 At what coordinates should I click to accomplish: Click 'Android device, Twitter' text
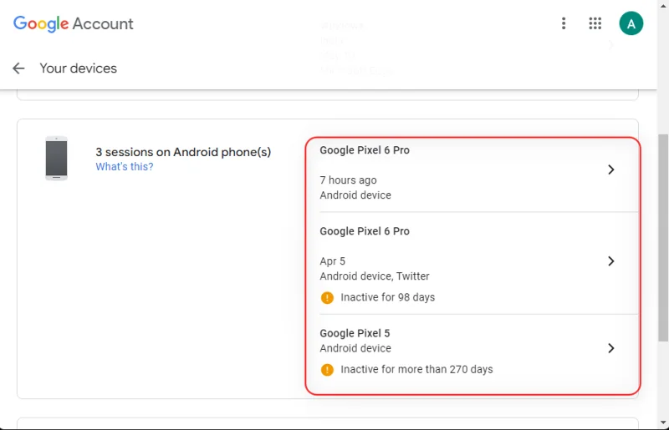[374, 276]
